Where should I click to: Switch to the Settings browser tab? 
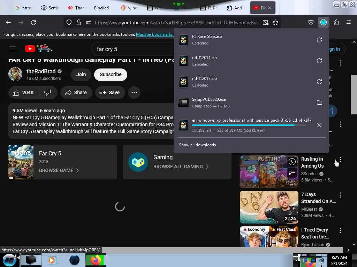pos(50,8)
